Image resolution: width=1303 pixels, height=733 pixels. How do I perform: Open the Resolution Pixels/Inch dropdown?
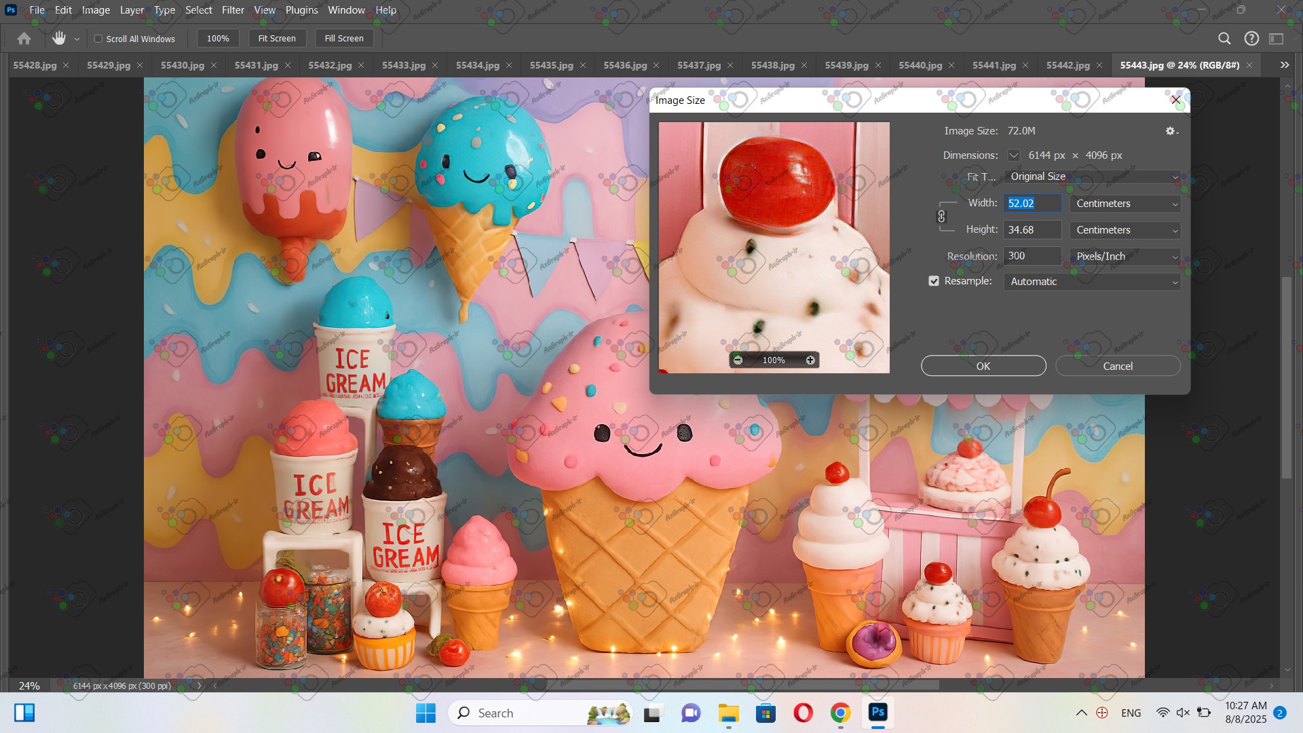pyautogui.click(x=1125, y=257)
